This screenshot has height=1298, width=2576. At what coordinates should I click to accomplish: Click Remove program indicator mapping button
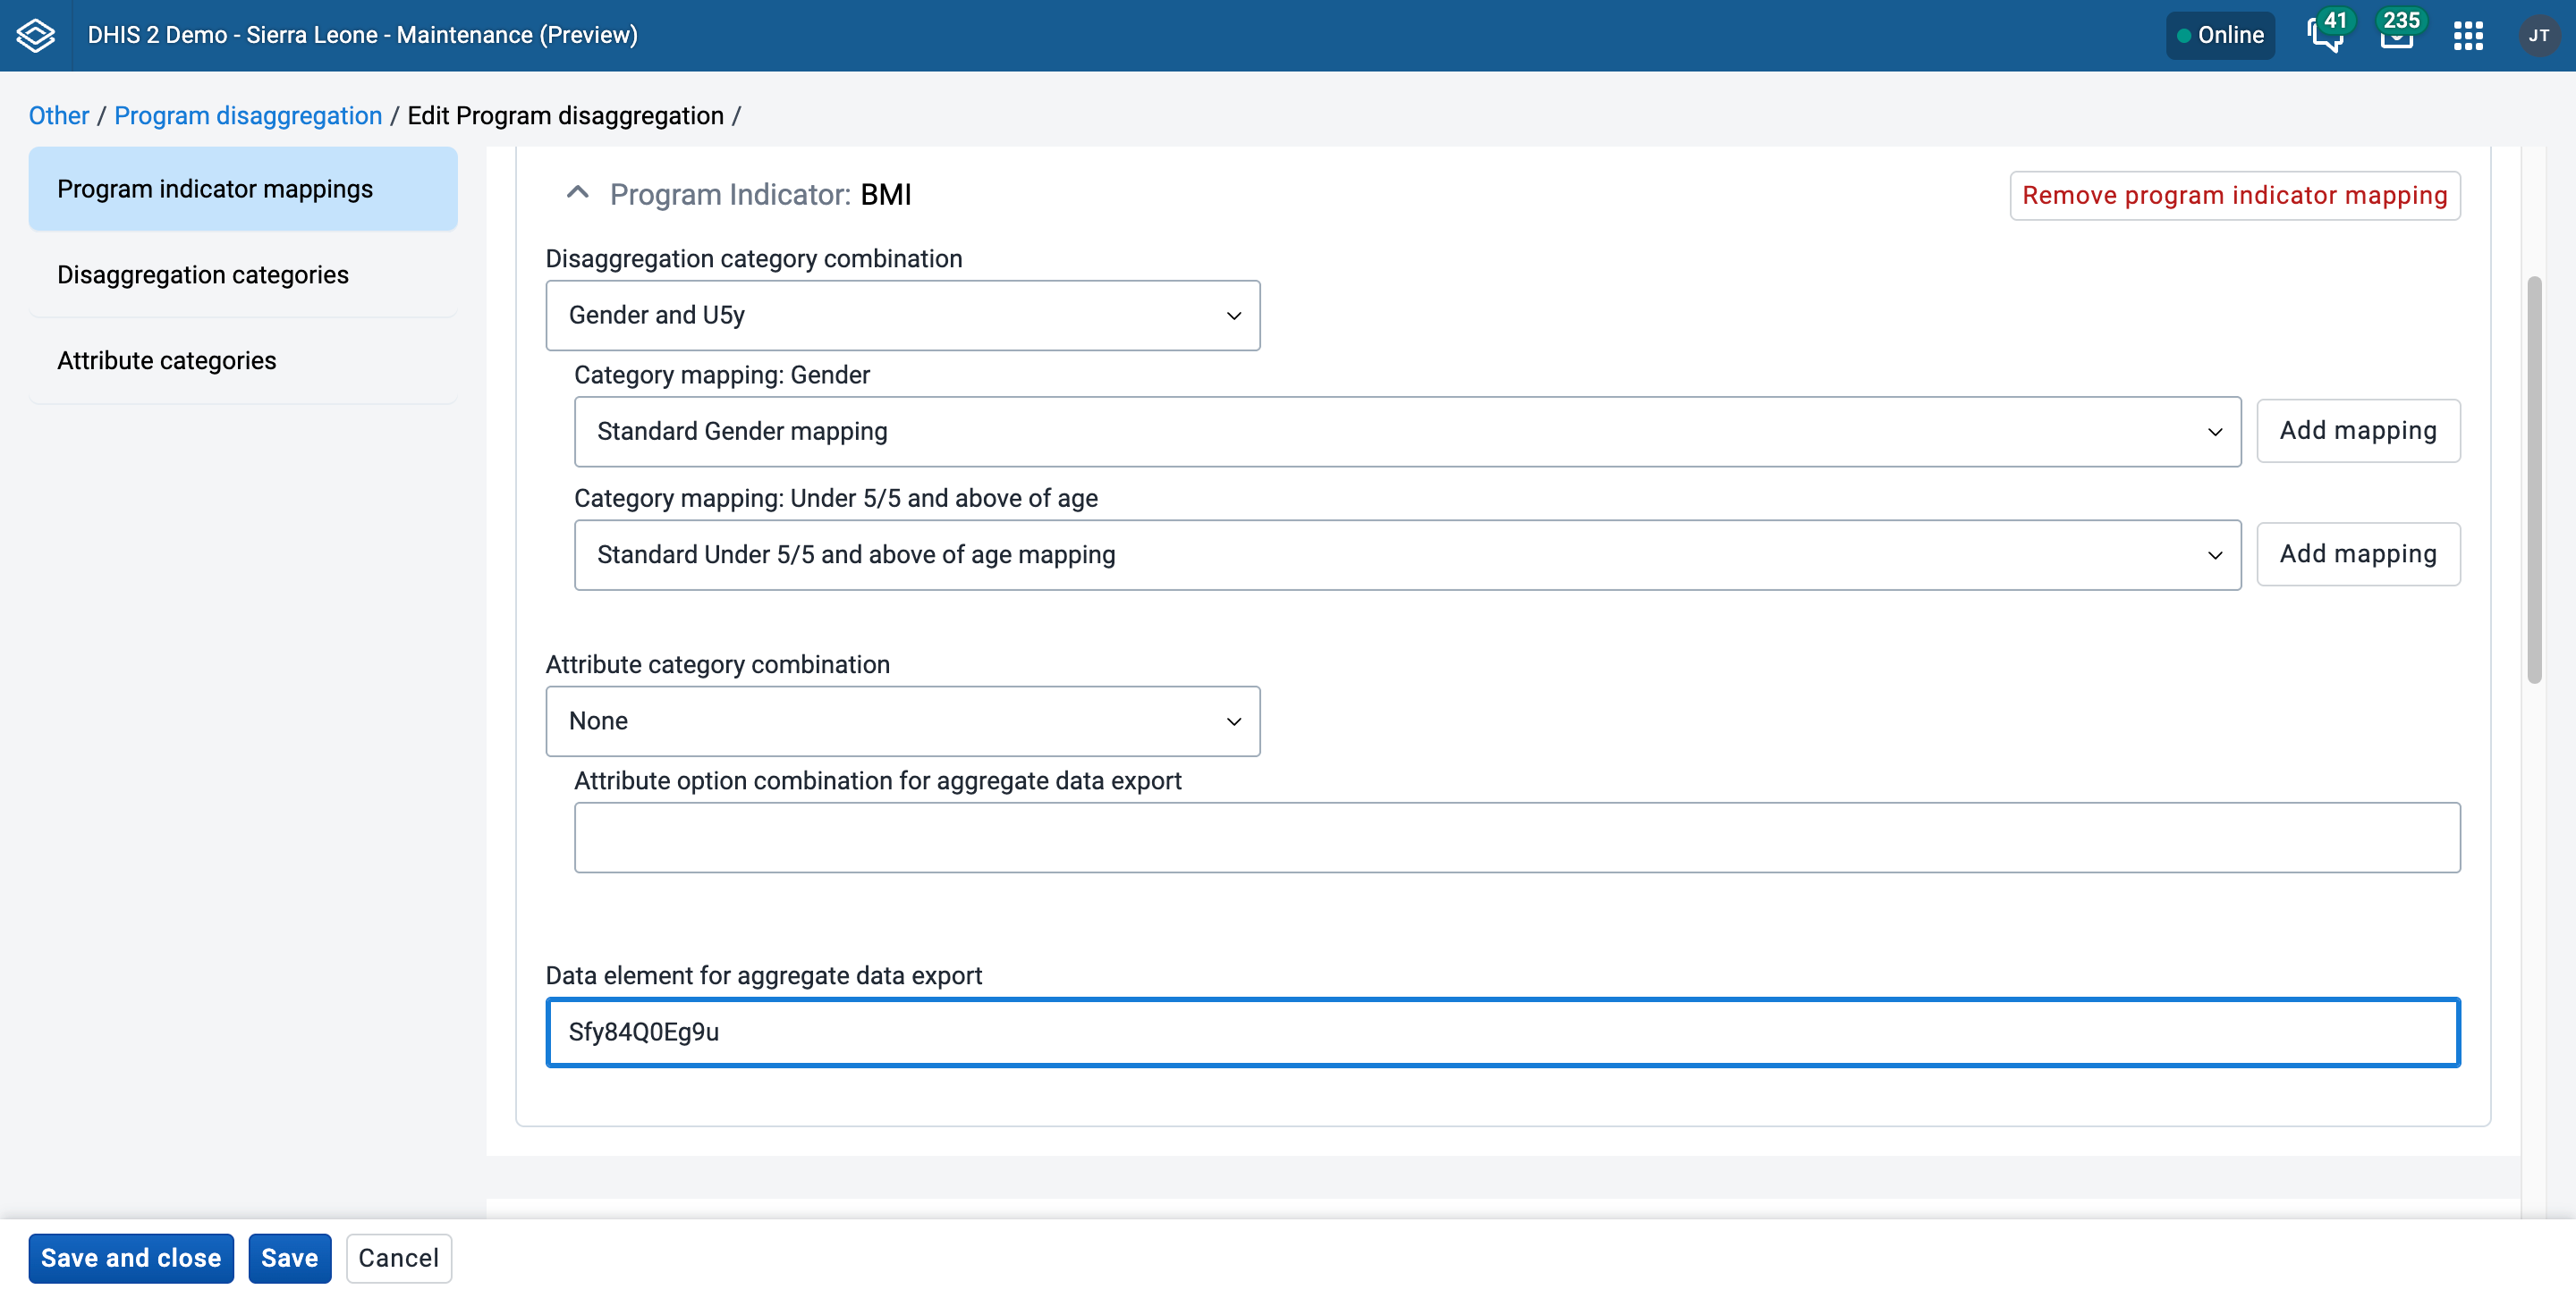(2235, 195)
